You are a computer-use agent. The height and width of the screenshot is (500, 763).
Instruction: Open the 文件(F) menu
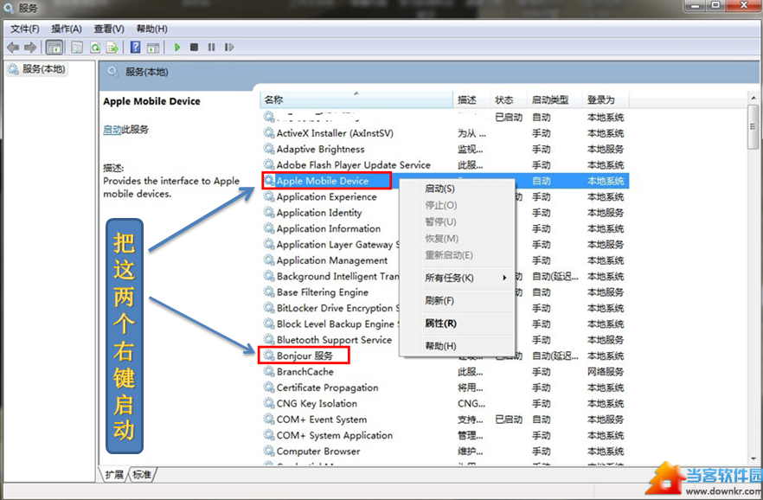[x=25, y=29]
